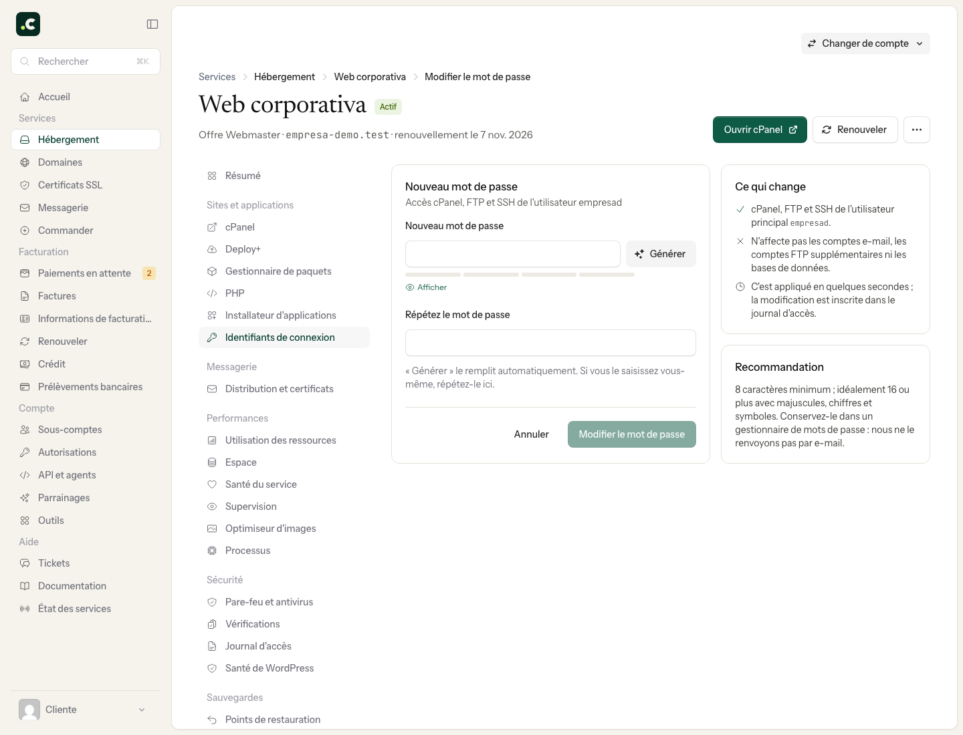
Task: Expand the Cliente account menu
Action: 86,710
